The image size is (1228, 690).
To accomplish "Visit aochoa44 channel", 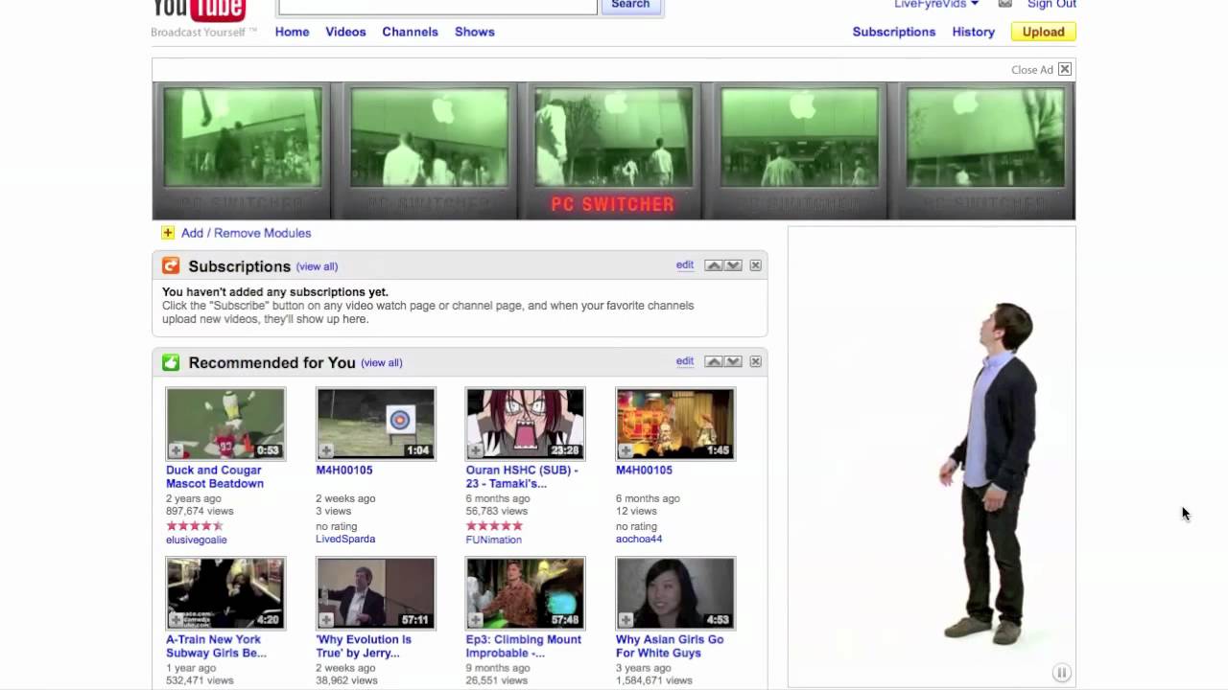I will point(639,540).
